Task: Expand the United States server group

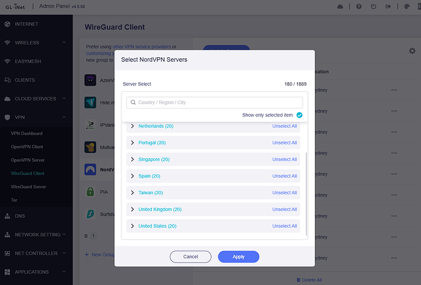Action: click(132, 226)
